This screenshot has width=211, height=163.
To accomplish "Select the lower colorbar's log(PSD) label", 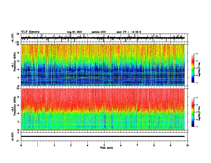I will coord(200,113).
